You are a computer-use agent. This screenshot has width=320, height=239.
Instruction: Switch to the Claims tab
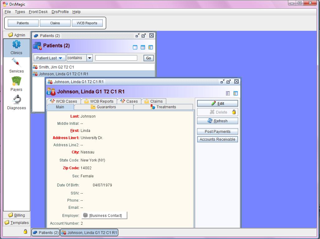154,101
